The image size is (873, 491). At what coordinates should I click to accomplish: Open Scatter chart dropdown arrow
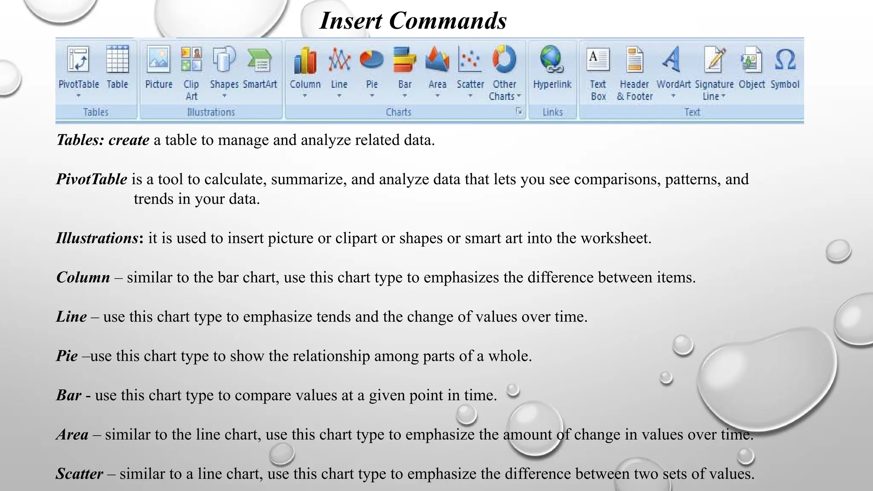[x=470, y=96]
